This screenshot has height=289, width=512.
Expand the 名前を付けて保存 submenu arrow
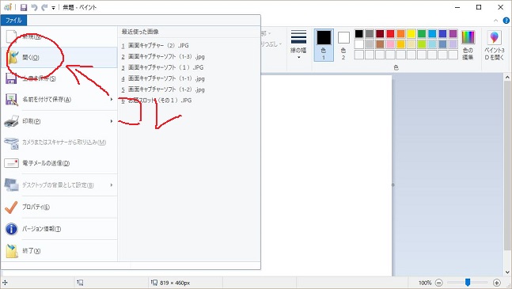click(112, 99)
